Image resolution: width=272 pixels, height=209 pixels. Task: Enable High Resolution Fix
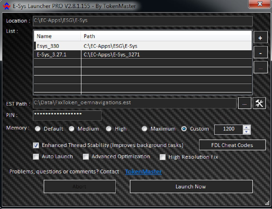coord(162,157)
